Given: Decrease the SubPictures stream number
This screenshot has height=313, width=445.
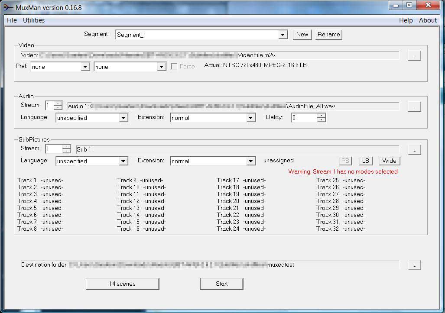Looking at the screenshot, I should click(66, 151).
